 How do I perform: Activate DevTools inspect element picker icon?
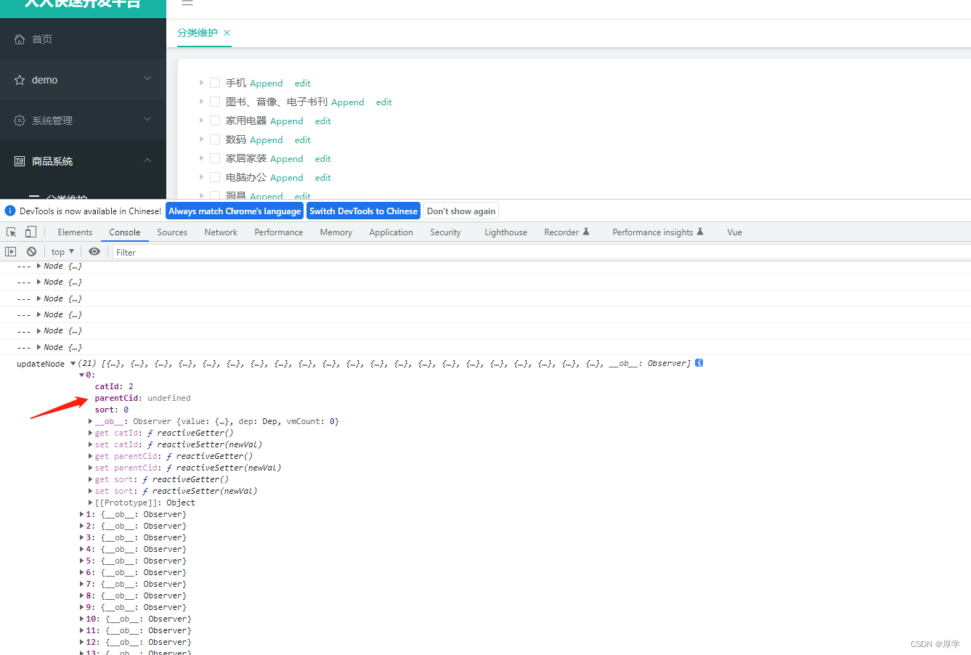click(12, 232)
